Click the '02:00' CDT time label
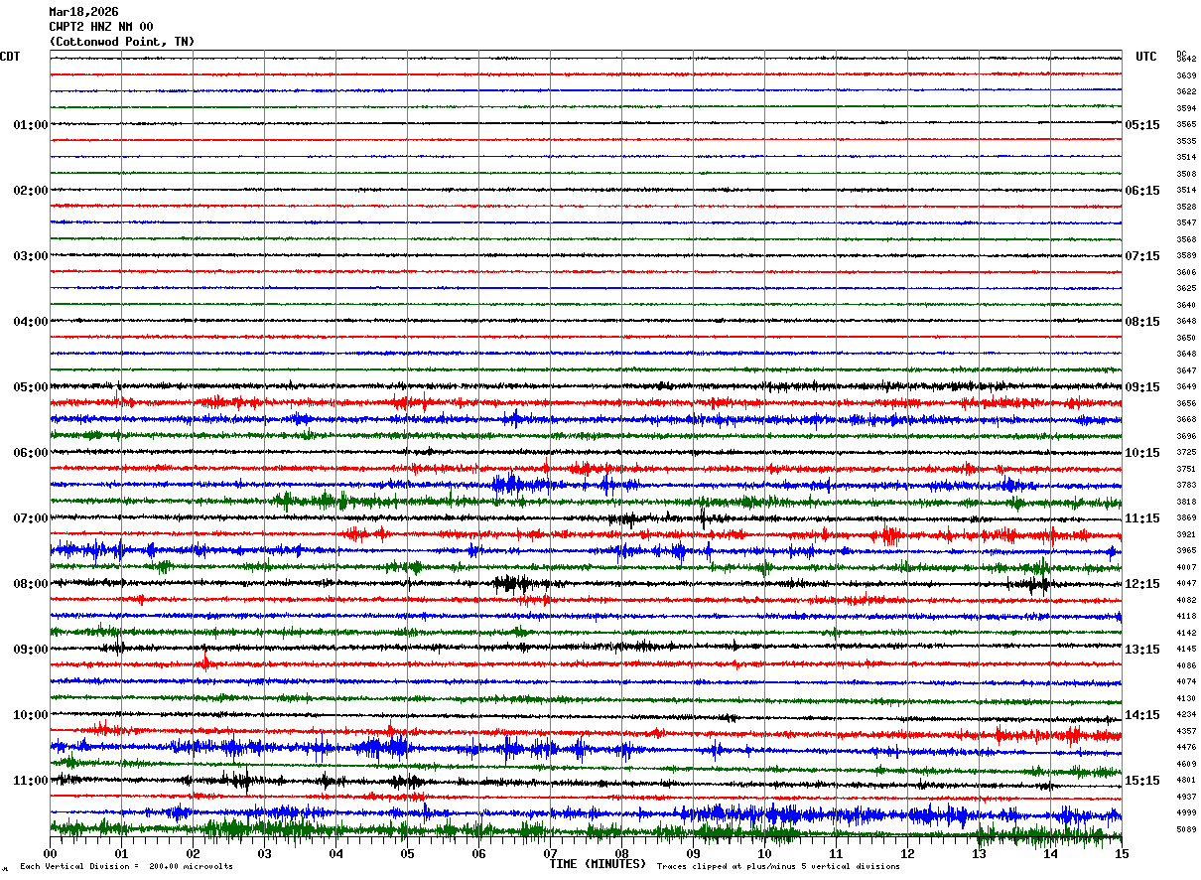 click(31, 191)
